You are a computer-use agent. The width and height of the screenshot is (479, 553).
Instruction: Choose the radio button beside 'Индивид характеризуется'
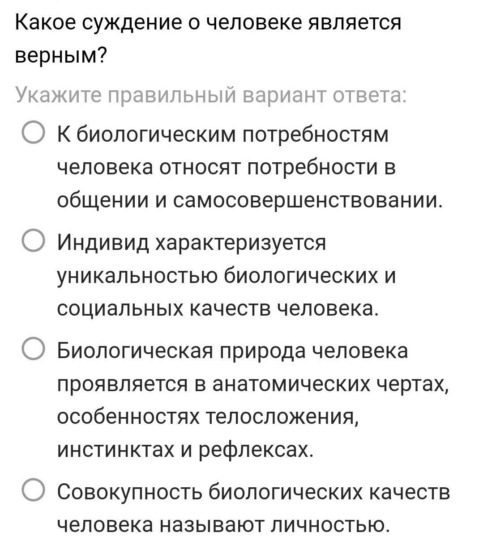pyautogui.click(x=33, y=242)
